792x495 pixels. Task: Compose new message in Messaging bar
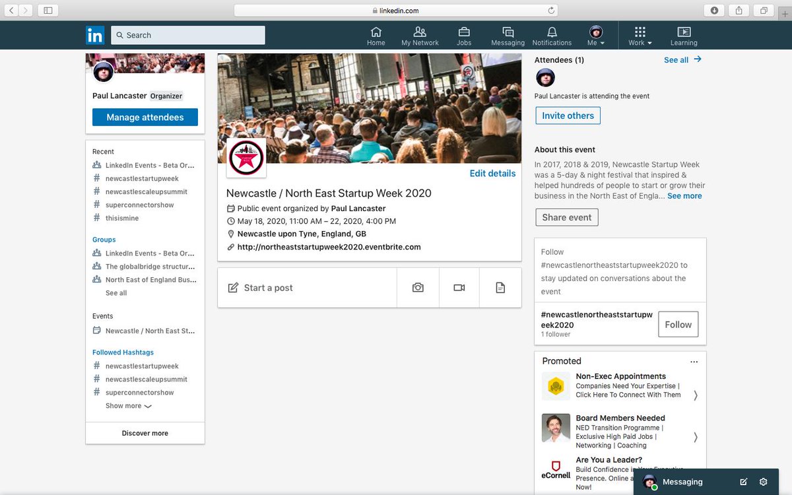pos(744,482)
